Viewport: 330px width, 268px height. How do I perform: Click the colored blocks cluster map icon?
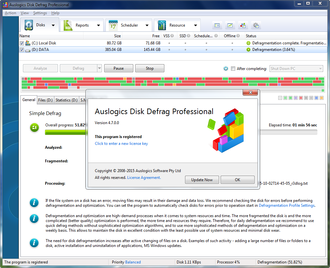click(x=243, y=25)
